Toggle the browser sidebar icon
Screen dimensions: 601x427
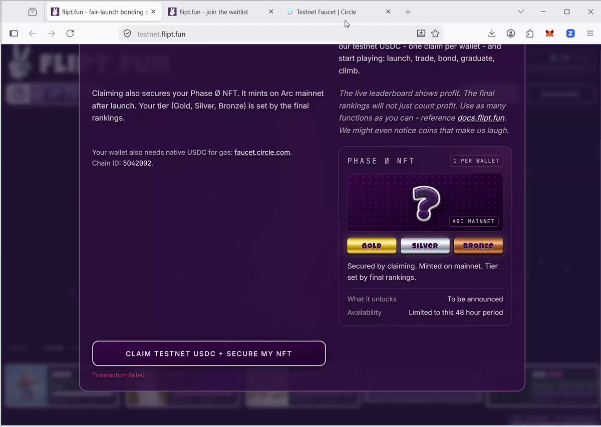14,34
